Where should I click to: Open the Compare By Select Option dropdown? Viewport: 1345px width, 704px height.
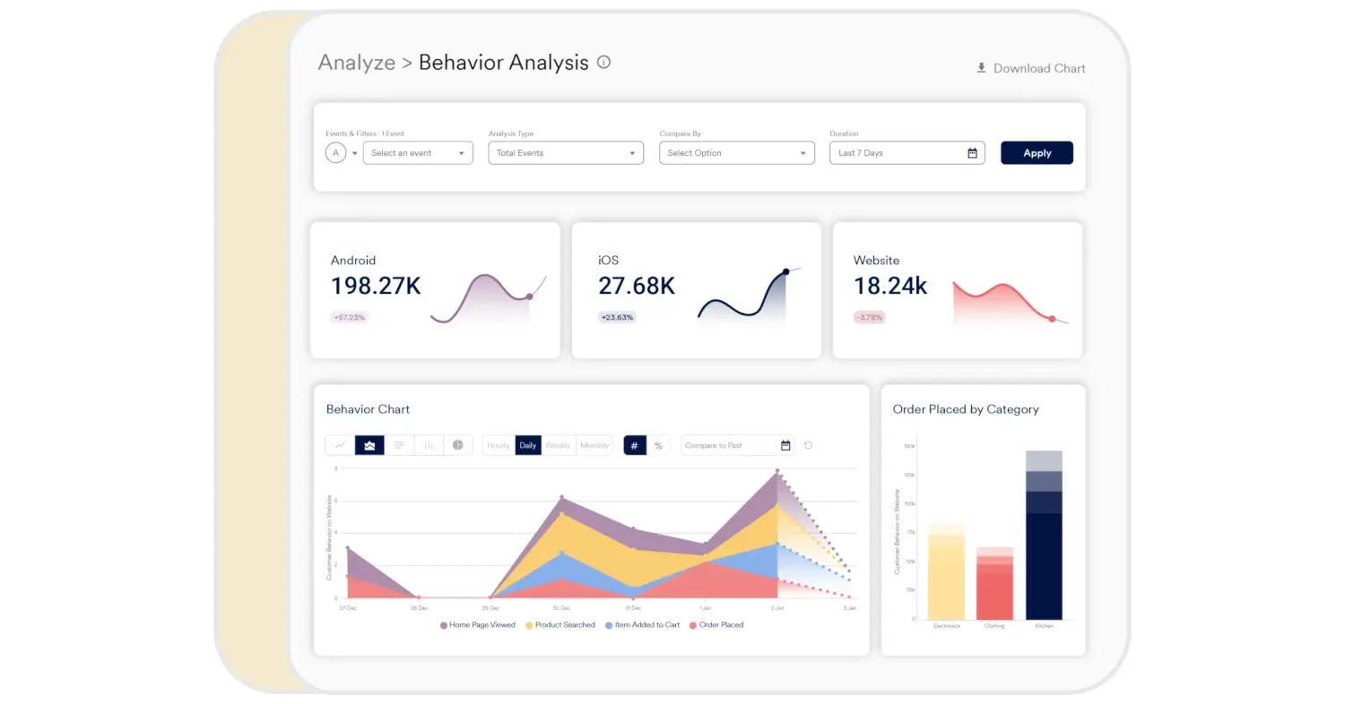(737, 153)
